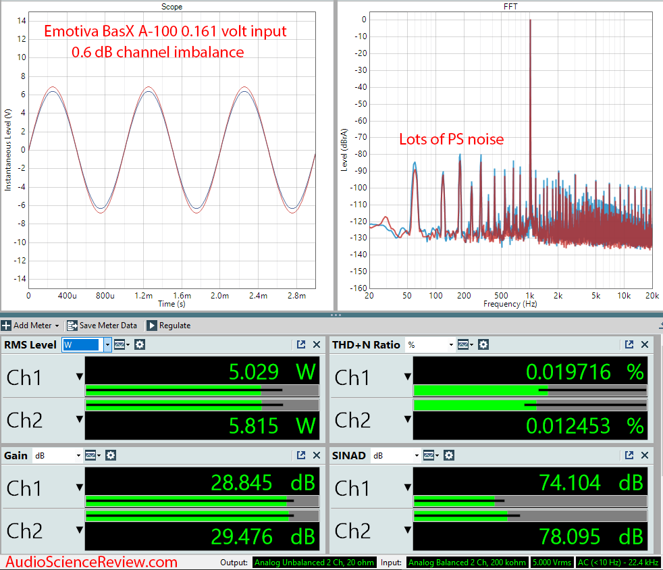663x570 pixels.
Task: Click the FFT graph title
Action: tap(510, 7)
